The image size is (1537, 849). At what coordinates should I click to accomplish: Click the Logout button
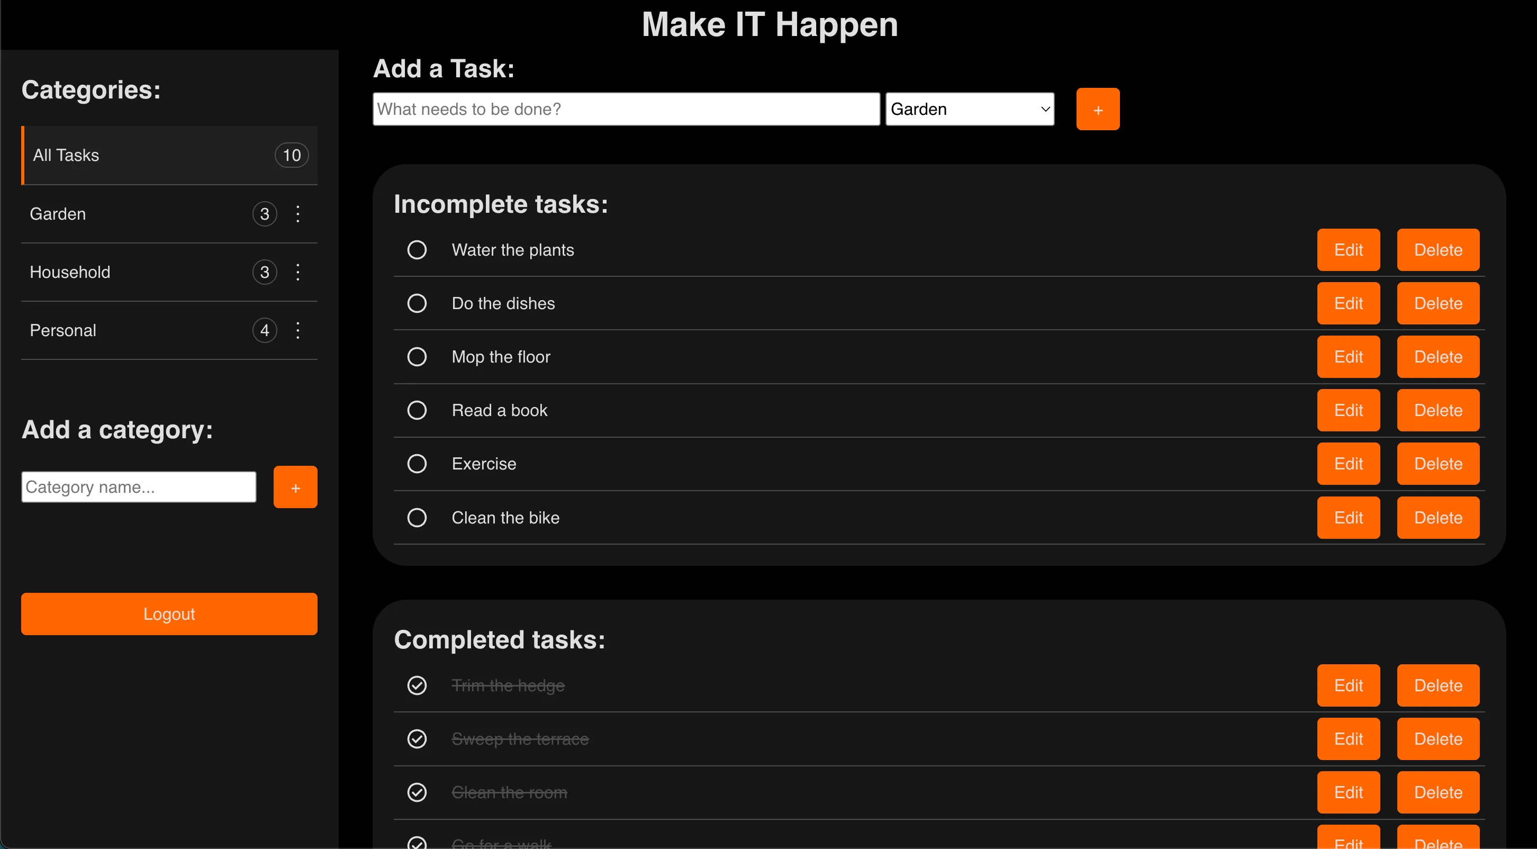pyautogui.click(x=169, y=613)
